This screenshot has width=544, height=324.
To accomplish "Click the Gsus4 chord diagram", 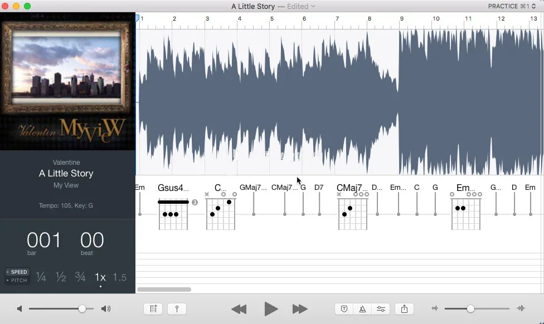I will [173, 214].
